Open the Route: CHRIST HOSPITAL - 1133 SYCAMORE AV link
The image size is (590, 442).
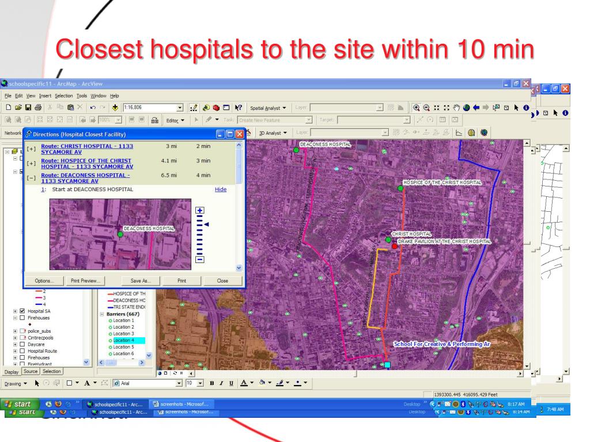[x=87, y=149]
